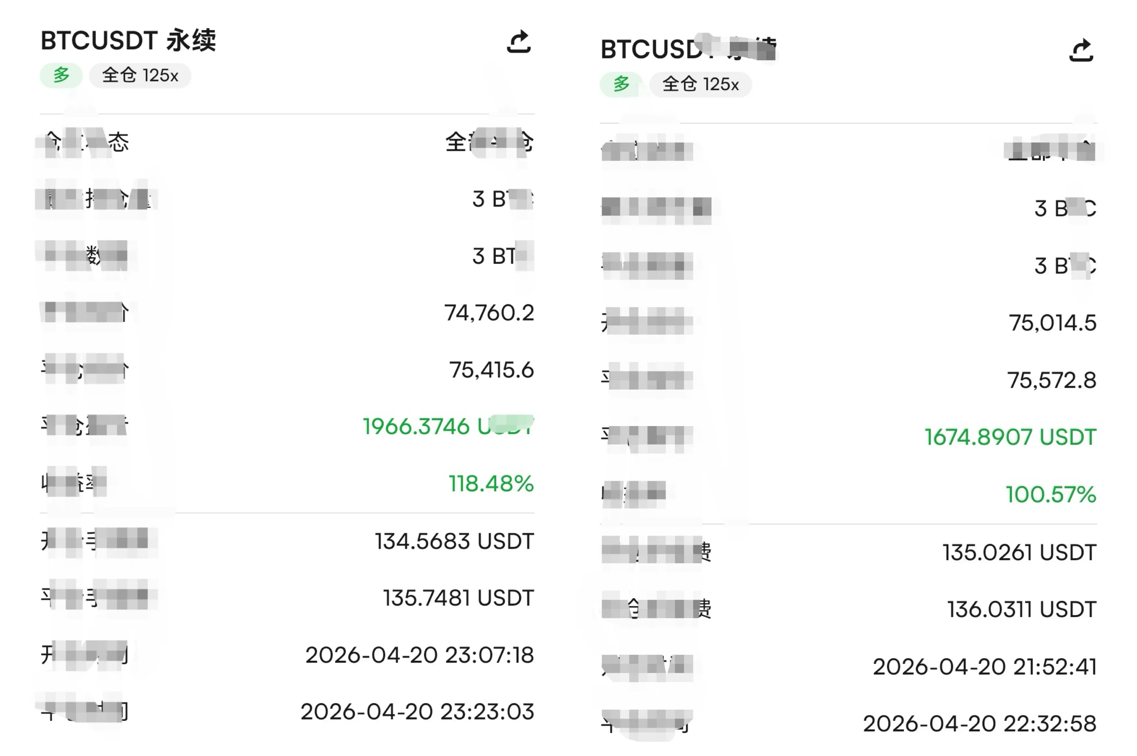Viewport: 1137px width, 756px height.
Task: Select green 多 badge on left card
Action: pos(61,76)
